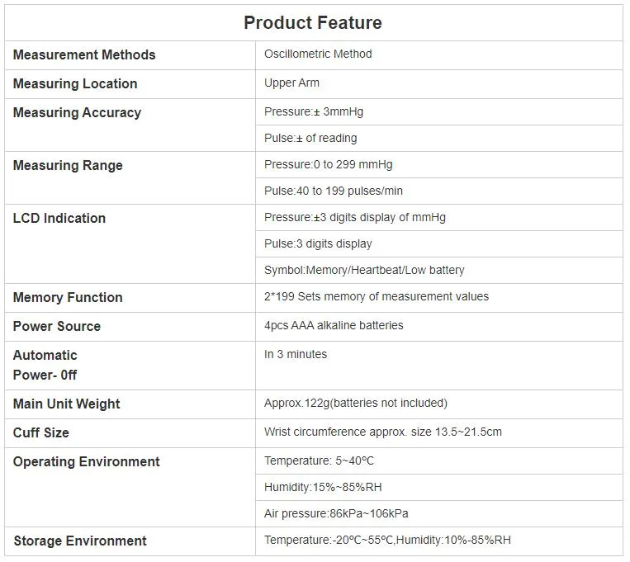Click Humidity 15%~85%RH operating value
The image size is (630, 562).
click(x=323, y=487)
